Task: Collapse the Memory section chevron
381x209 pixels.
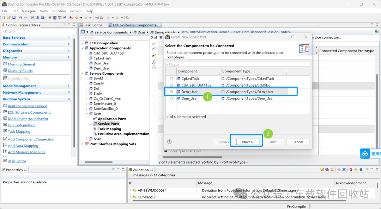Action: coord(69,57)
